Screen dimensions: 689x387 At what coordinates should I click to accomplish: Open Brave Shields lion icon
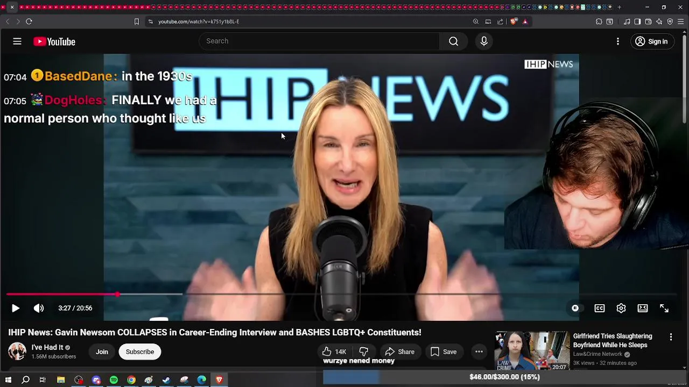pyautogui.click(x=514, y=21)
